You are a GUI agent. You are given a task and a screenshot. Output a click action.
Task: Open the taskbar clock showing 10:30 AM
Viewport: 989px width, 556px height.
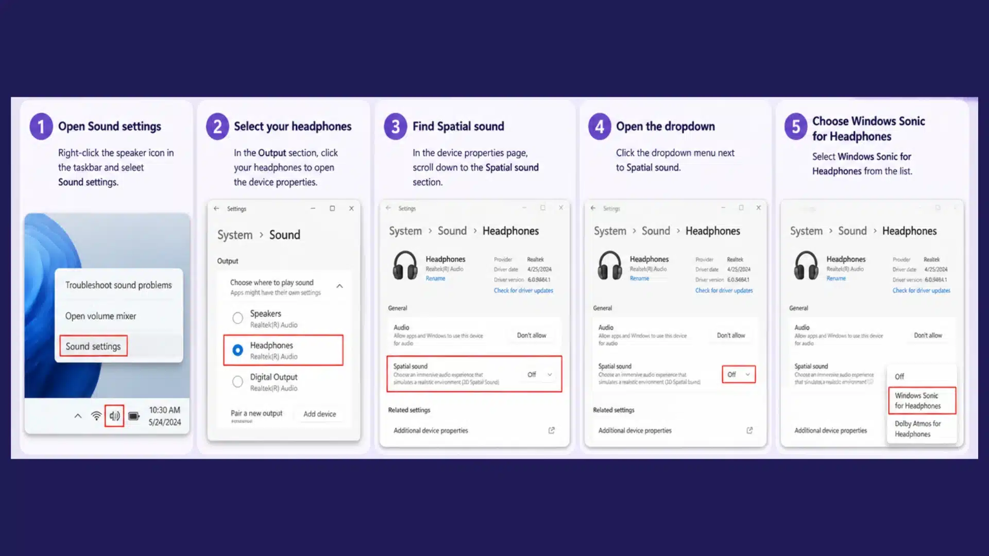coord(165,416)
